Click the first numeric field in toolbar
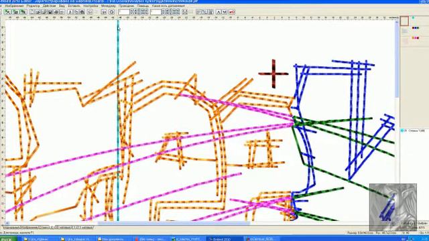This screenshot has width=429, height=241. pos(124,12)
